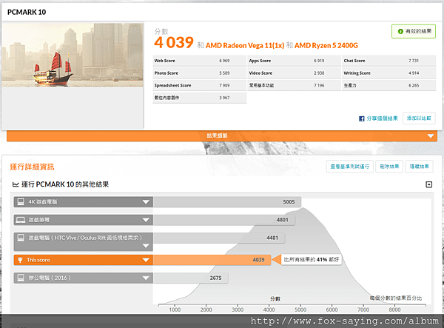This screenshot has height=328, width=444.
Task: Click the Photo Score row
Action: (x=199, y=73)
